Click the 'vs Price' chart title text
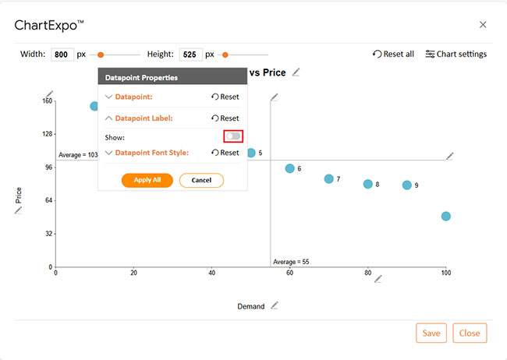 (x=268, y=72)
